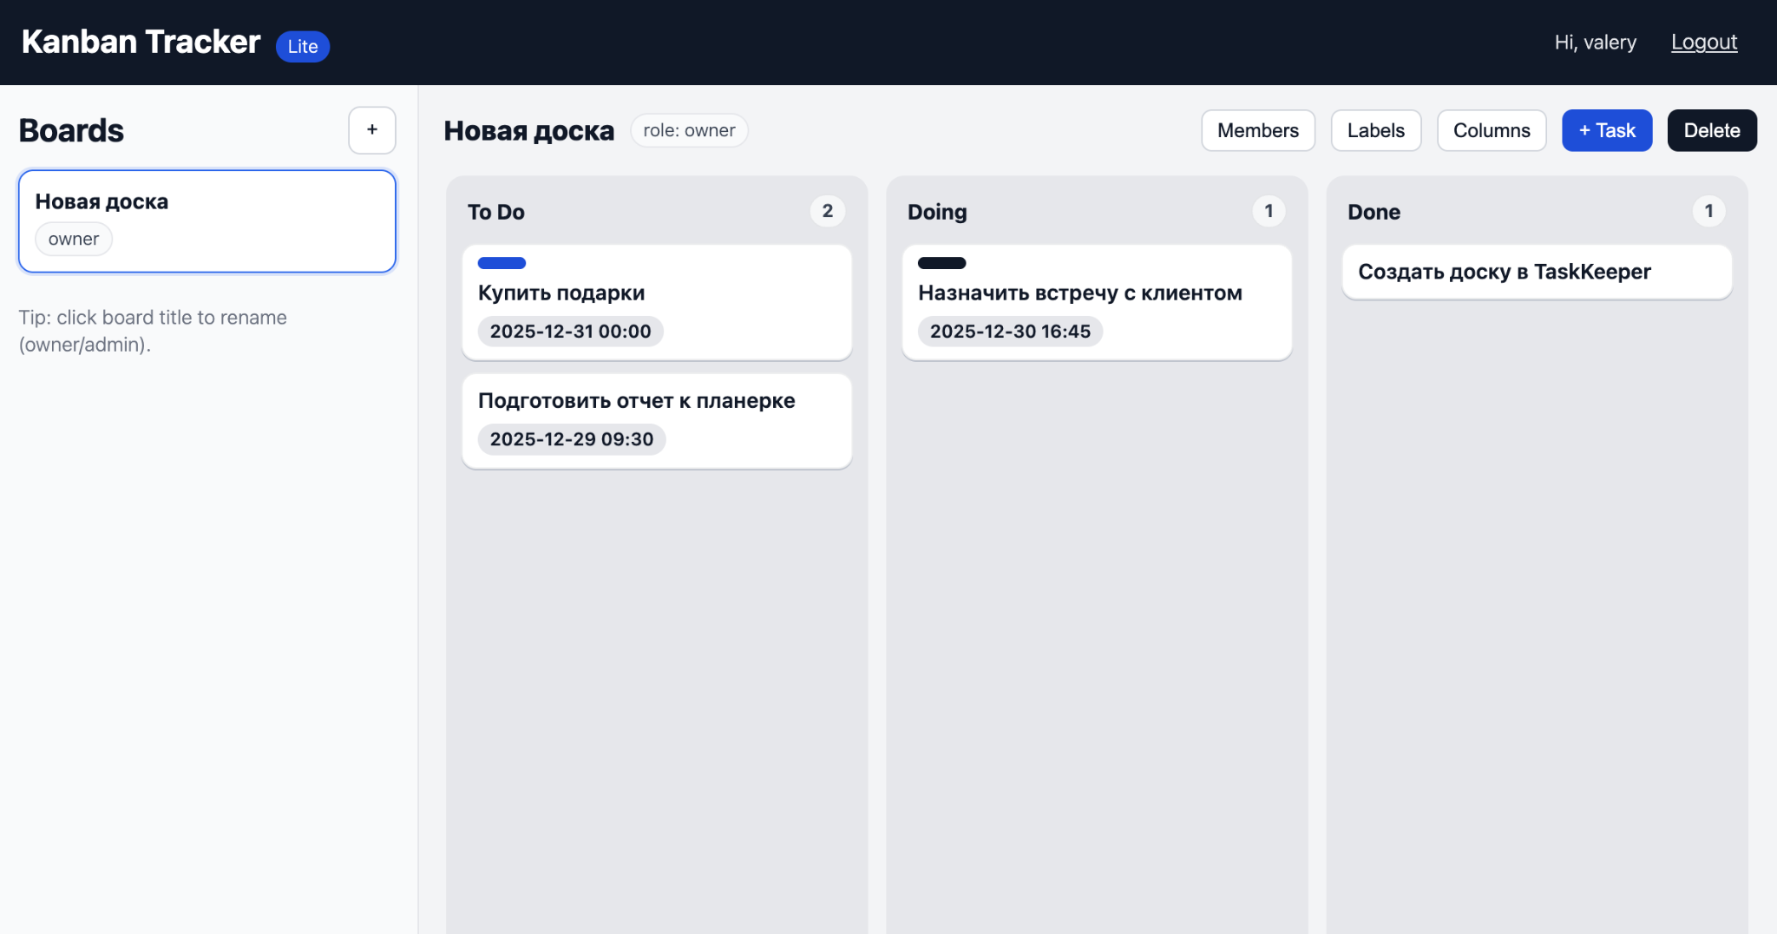
Task: Create a new task with + Task
Action: (x=1606, y=130)
